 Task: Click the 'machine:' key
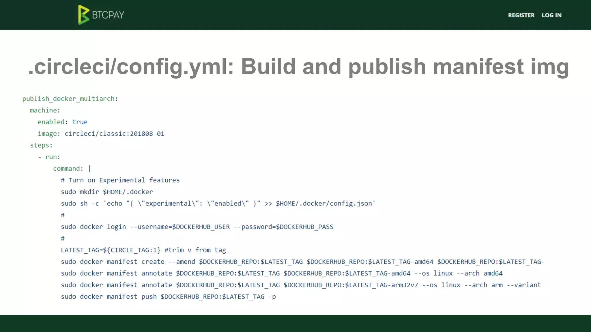pyautogui.click(x=45, y=110)
